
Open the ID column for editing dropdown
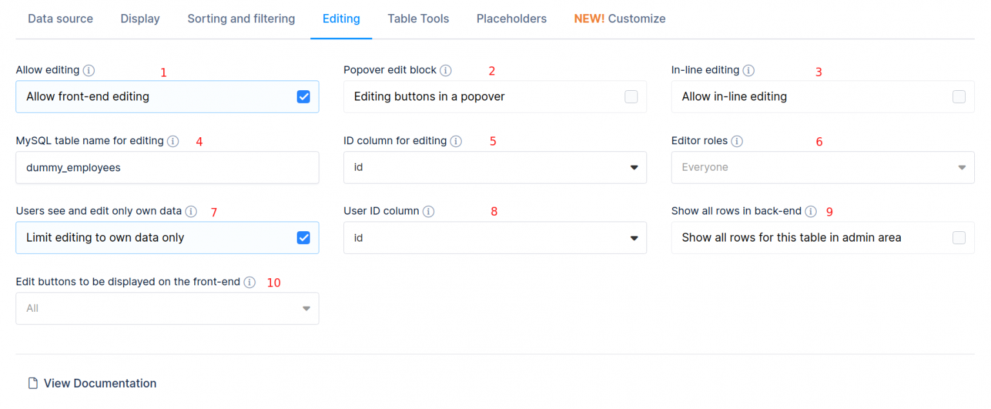pyautogui.click(x=495, y=167)
